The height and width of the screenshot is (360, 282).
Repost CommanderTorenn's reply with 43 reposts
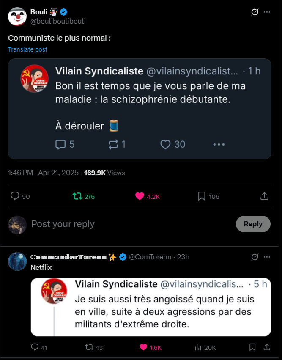[89, 347]
